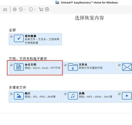Toggle the 文件夹 checkbox

pos(65,65)
